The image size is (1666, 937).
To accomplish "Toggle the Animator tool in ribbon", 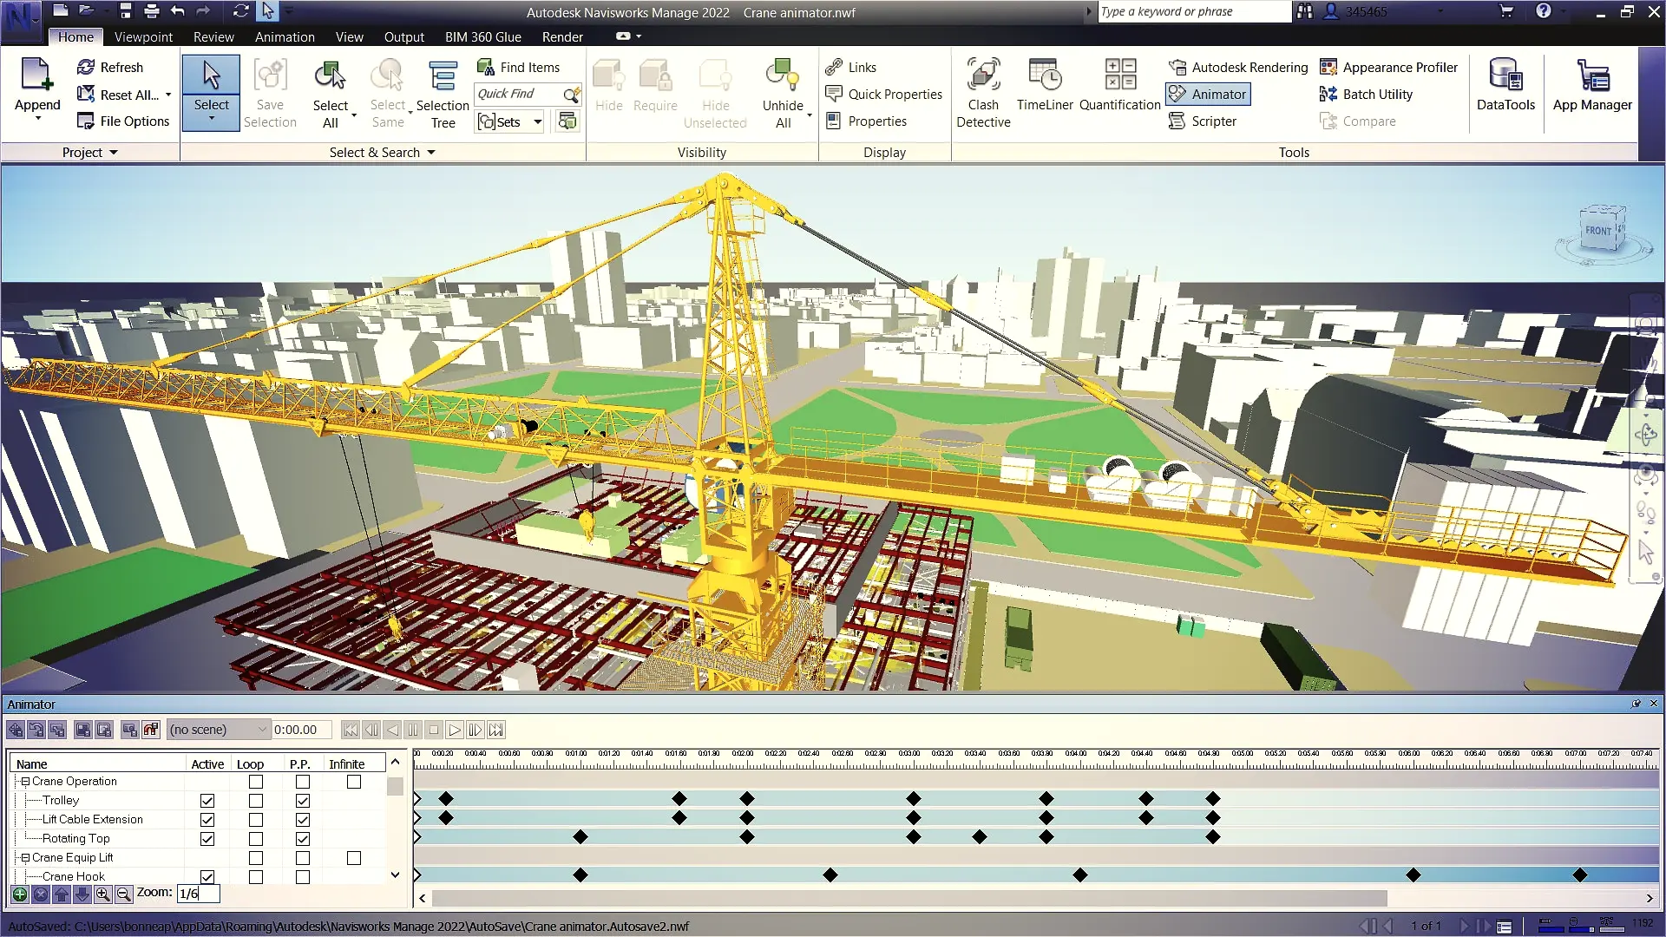I will click(1208, 94).
